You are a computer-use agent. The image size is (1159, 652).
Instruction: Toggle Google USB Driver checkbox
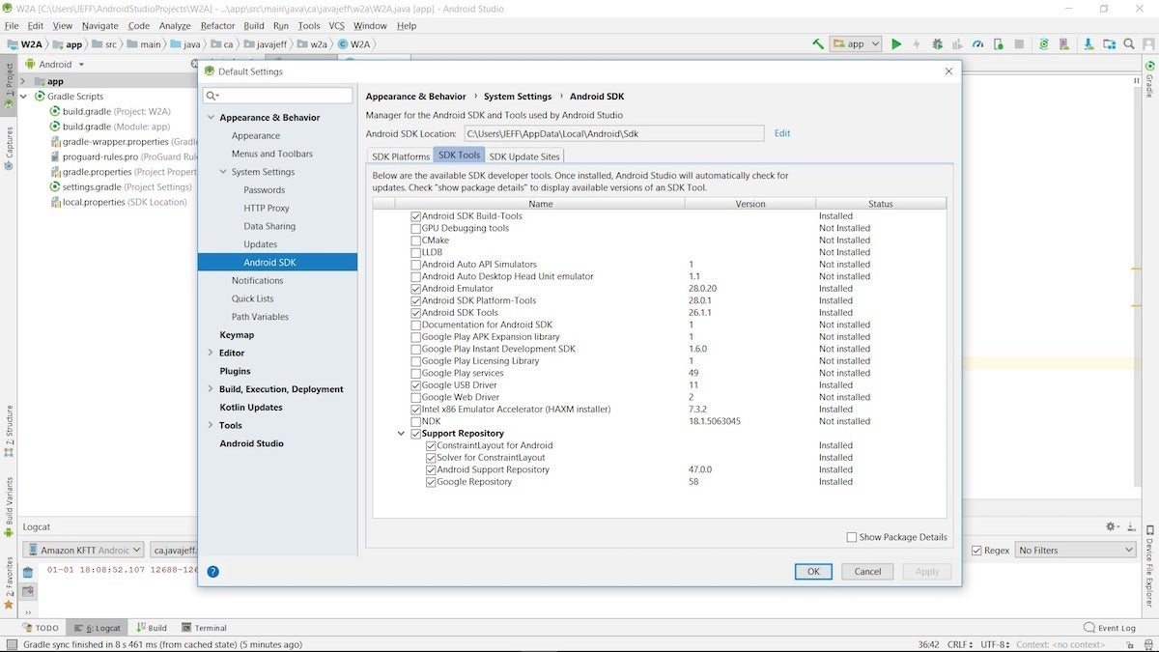416,385
